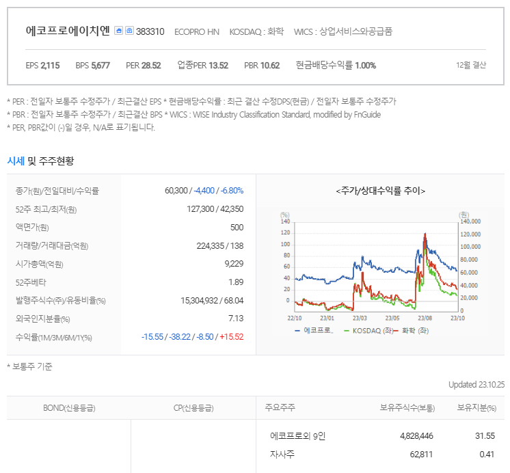Click 현금배당수익률 1.00% figure

coord(336,66)
